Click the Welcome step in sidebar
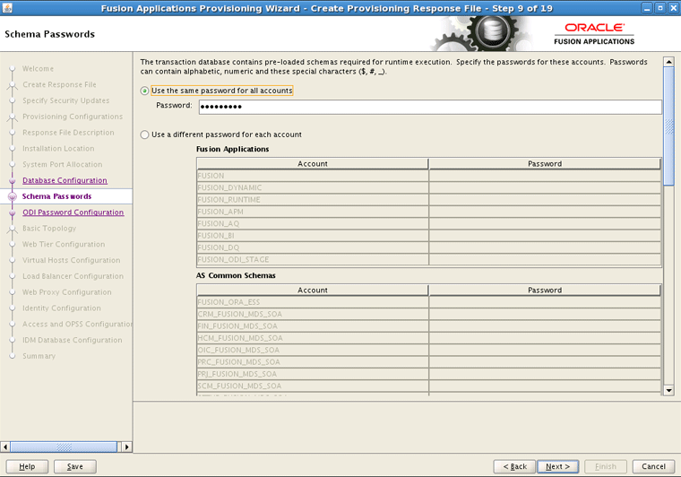Viewport: 681px width, 477px height. 39,69
